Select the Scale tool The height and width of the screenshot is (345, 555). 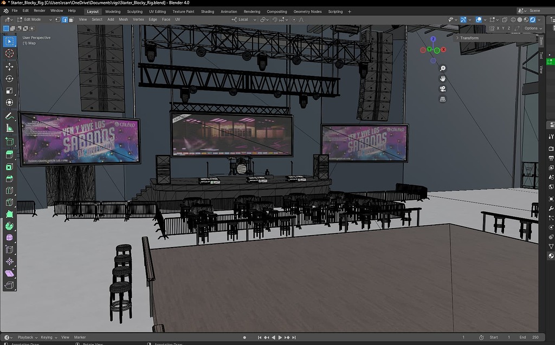[8, 91]
